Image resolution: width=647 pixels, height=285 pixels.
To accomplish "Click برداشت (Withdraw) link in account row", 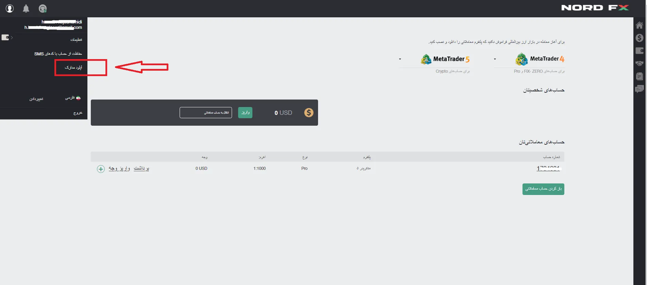I will pyautogui.click(x=142, y=168).
